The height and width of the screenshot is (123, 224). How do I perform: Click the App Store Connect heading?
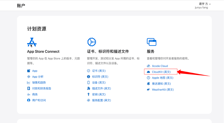43,51
